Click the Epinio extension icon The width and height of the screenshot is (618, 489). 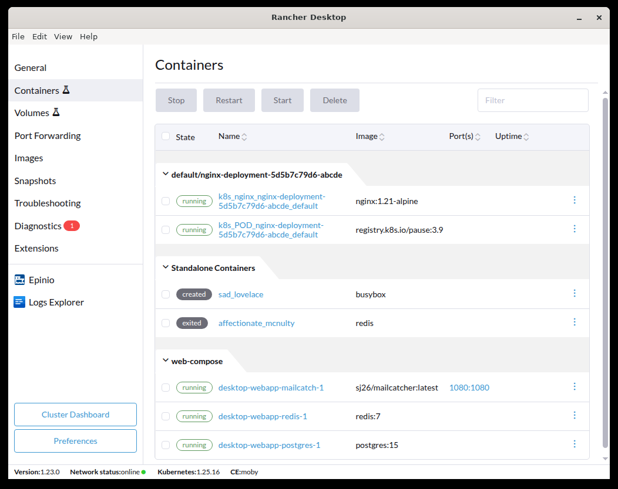point(19,280)
